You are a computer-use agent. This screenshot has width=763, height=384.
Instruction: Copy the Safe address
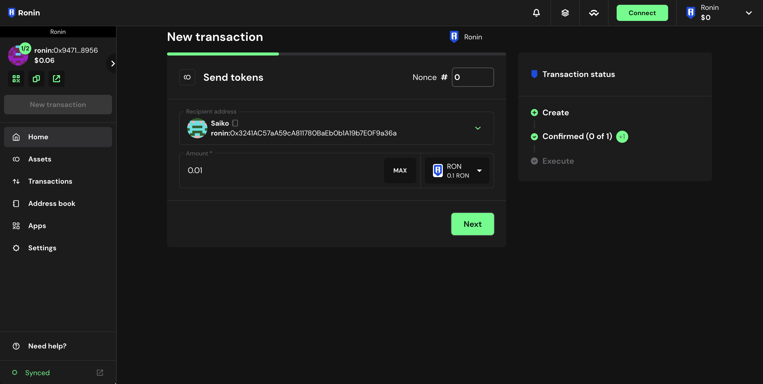pos(36,79)
